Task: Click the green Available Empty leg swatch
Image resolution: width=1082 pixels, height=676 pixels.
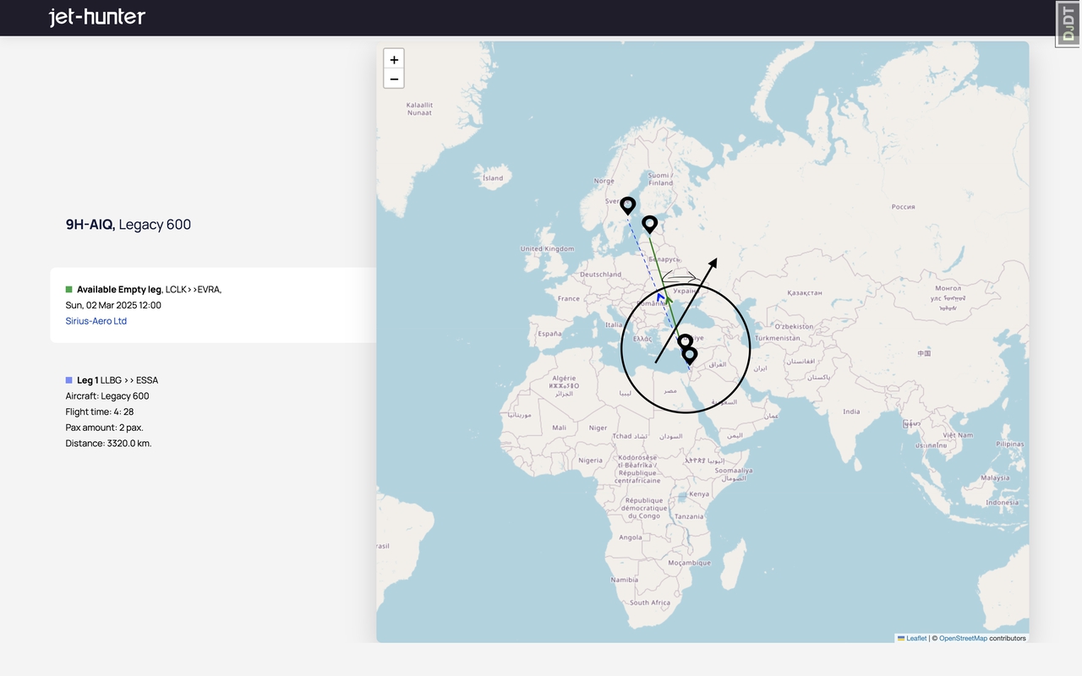Action: point(69,290)
